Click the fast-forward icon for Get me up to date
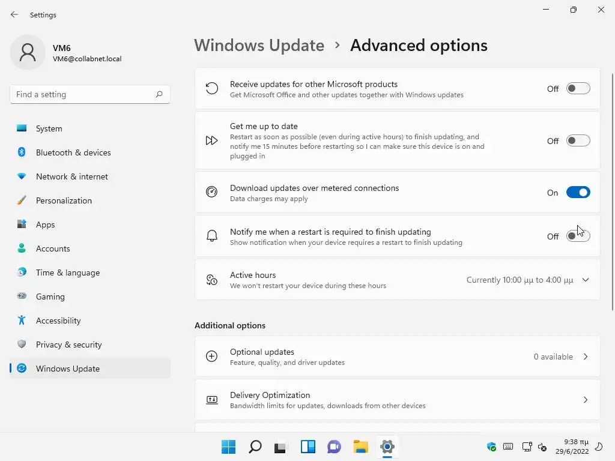 (212, 140)
